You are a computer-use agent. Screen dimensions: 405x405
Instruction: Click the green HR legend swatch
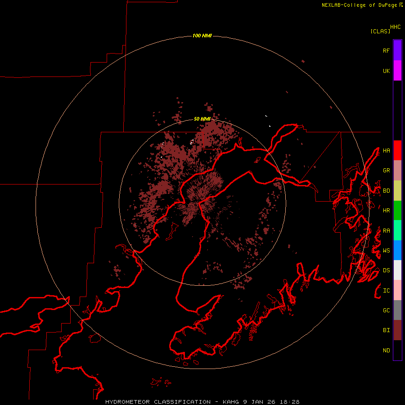[x=397, y=211]
